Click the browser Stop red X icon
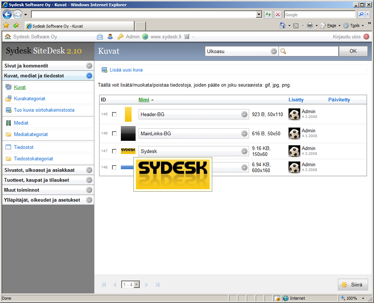 tap(277, 14)
